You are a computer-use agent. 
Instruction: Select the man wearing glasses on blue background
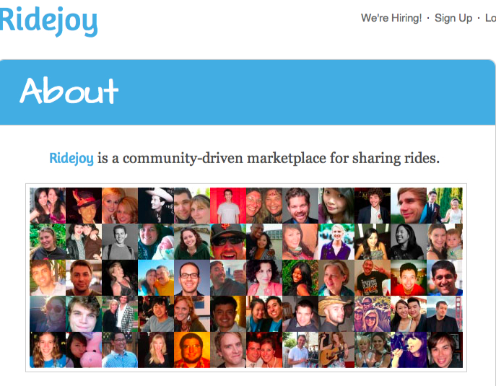(192, 278)
